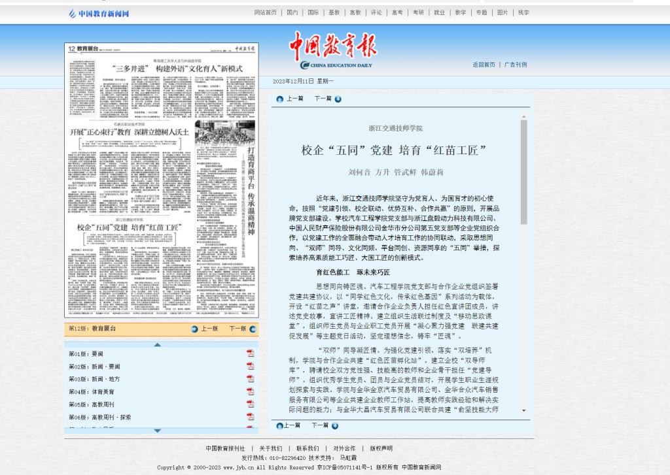Open the 国际 navigation item
670x475 pixels.
313,13
